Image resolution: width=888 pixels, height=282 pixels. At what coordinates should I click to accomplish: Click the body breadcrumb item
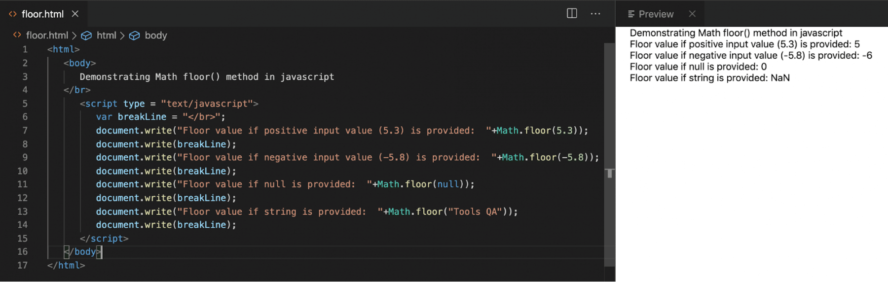[156, 35]
